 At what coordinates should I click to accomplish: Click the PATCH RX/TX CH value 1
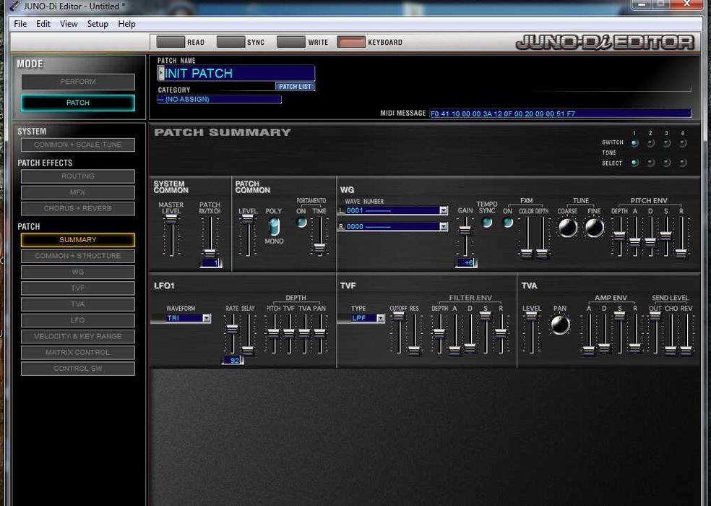212,262
